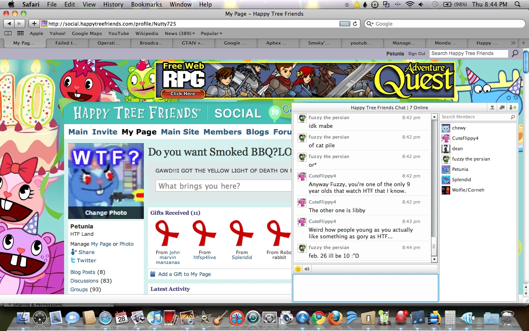Open the Wikipedia bookmark

pos(147,34)
